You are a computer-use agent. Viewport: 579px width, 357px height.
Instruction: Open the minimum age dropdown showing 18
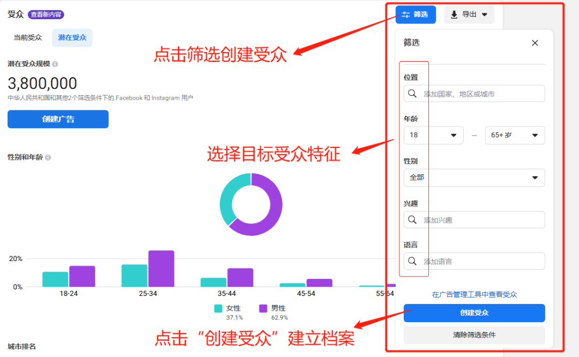pyautogui.click(x=433, y=135)
